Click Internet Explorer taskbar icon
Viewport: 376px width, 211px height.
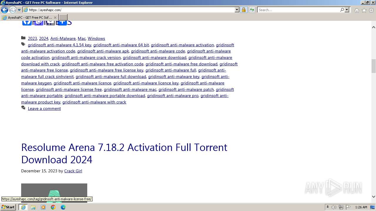coord(23,207)
